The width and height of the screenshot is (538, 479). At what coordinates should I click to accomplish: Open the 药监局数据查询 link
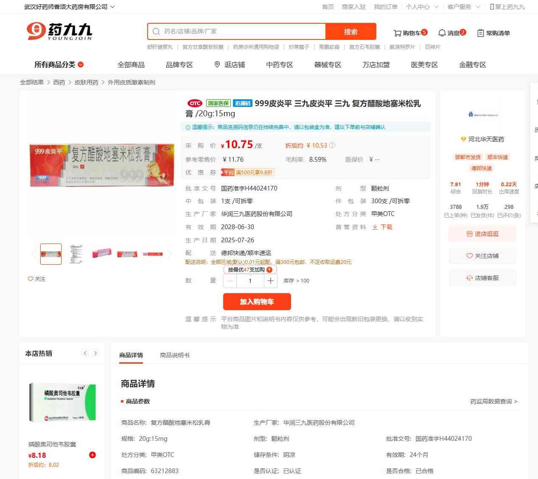[x=493, y=401]
